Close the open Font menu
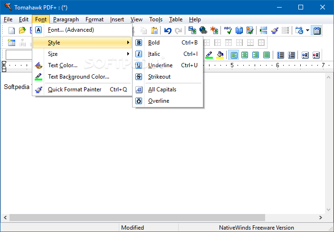Image resolution: width=334 pixels, height=232 pixels. click(41, 19)
